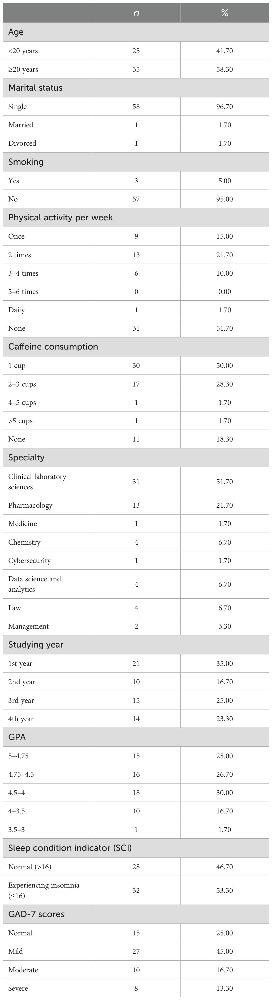272x1000 pixels.
Task: Click the Studying year section heading
Action: click(x=36, y=644)
